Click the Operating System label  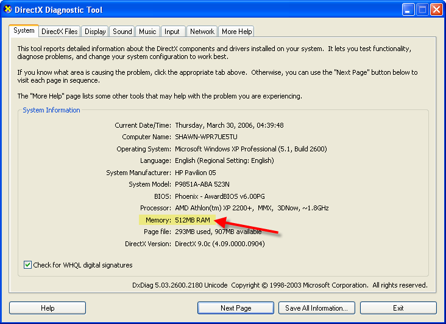click(x=144, y=149)
